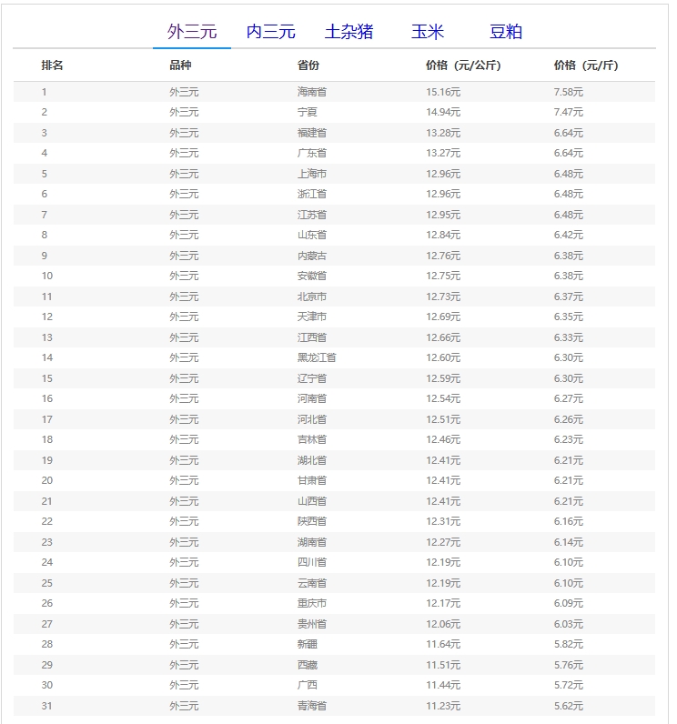Click the 12.84元 price cell
The width and height of the screenshot is (677, 724).
[x=443, y=235]
